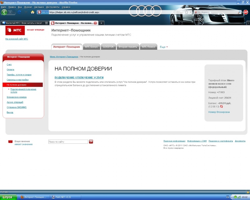Click the Firefox back navigation arrow

pos(4,12)
